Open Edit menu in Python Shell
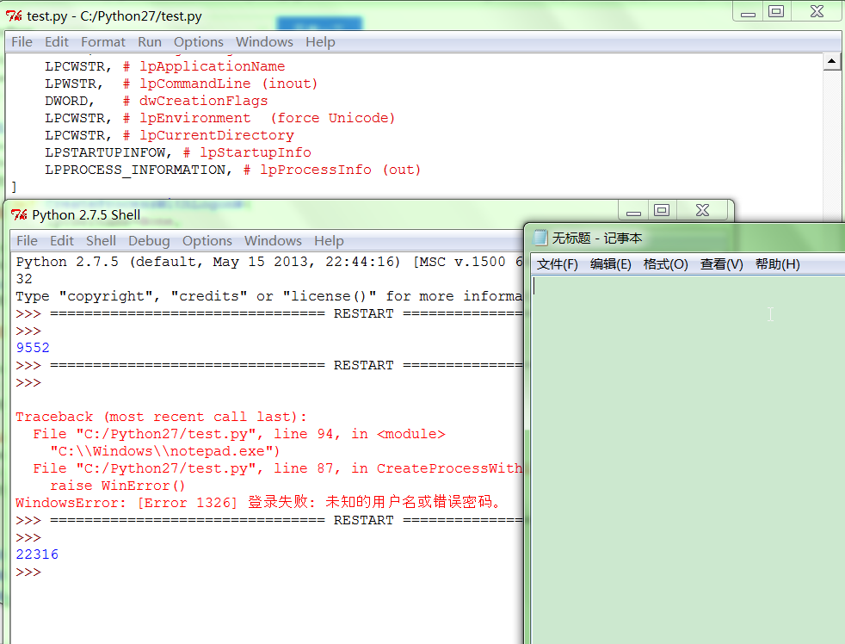Screen dimensions: 845x644 tap(62, 240)
